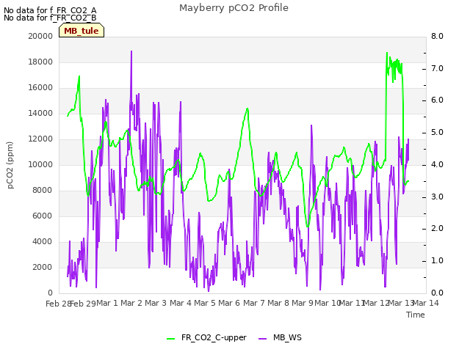The image size is (470, 352).
Task: Click purple MB_WS legend line swatch
Action: [263, 339]
